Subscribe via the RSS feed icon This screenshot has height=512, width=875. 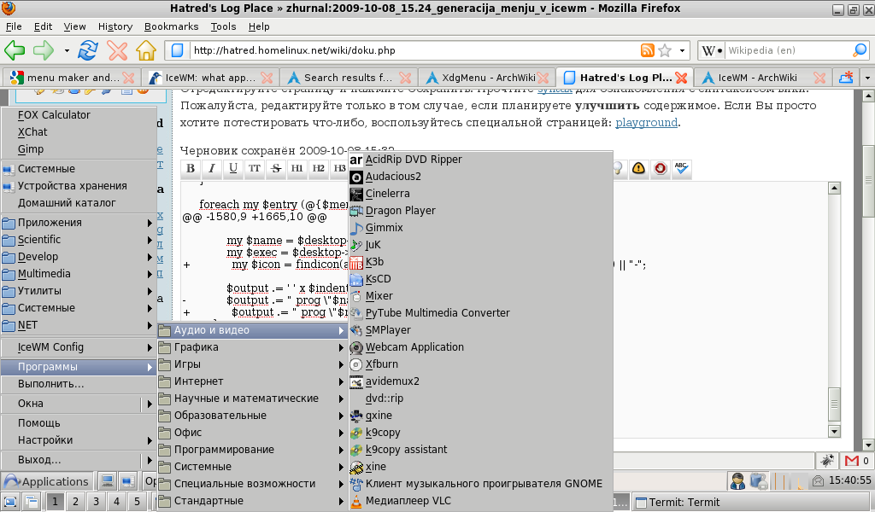click(x=648, y=50)
